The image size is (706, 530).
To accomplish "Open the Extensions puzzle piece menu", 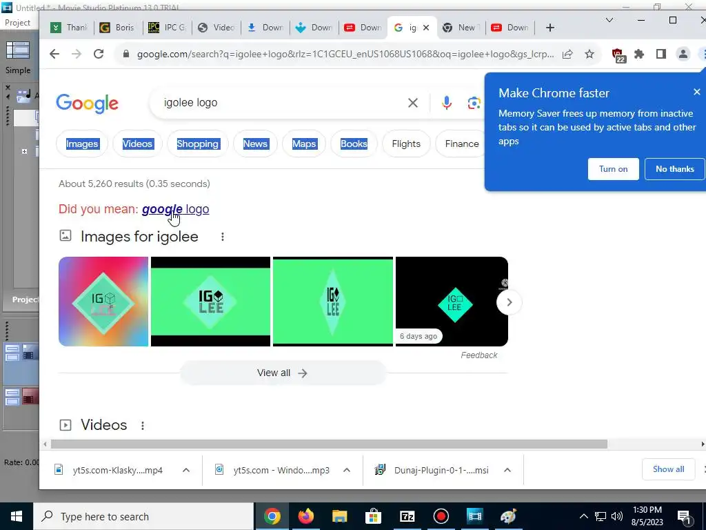I will pos(639,54).
